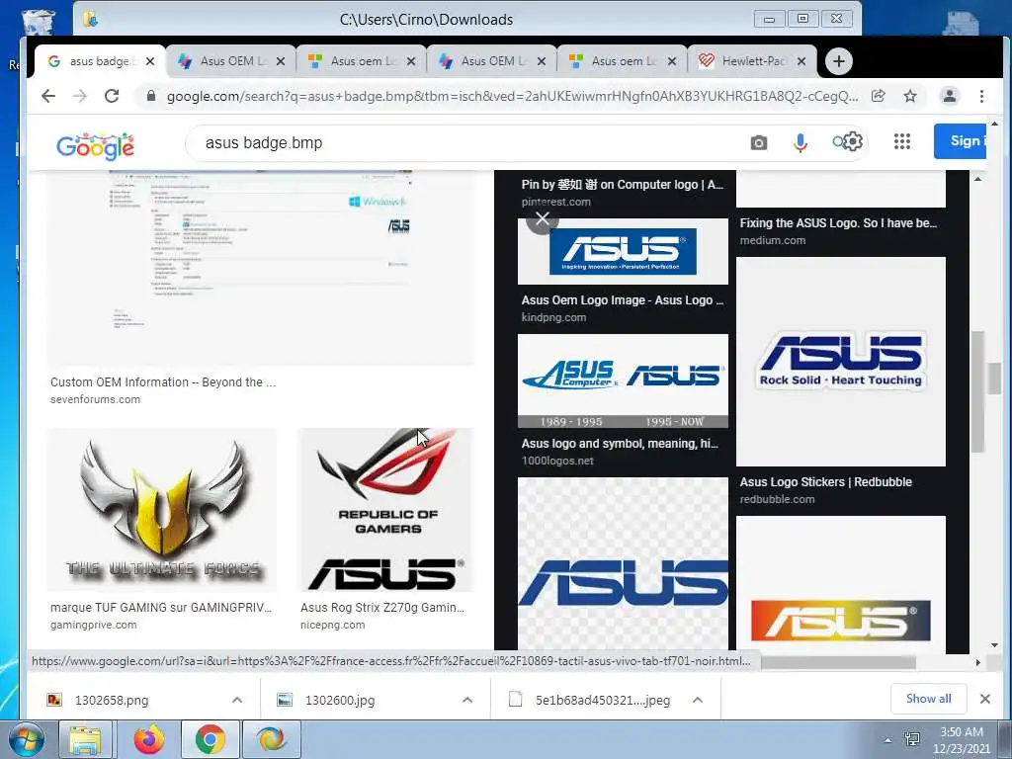Open the Windows system properties screenshot thumbnail

click(x=261, y=268)
